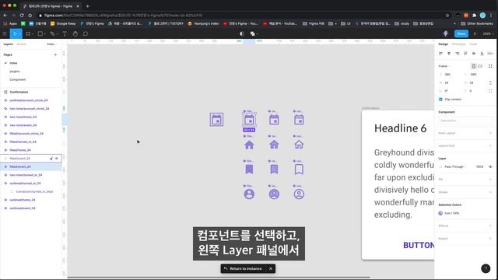The width and height of the screenshot is (498, 280).
Task: Dismiss the Return to instance toast
Action: (x=271, y=268)
